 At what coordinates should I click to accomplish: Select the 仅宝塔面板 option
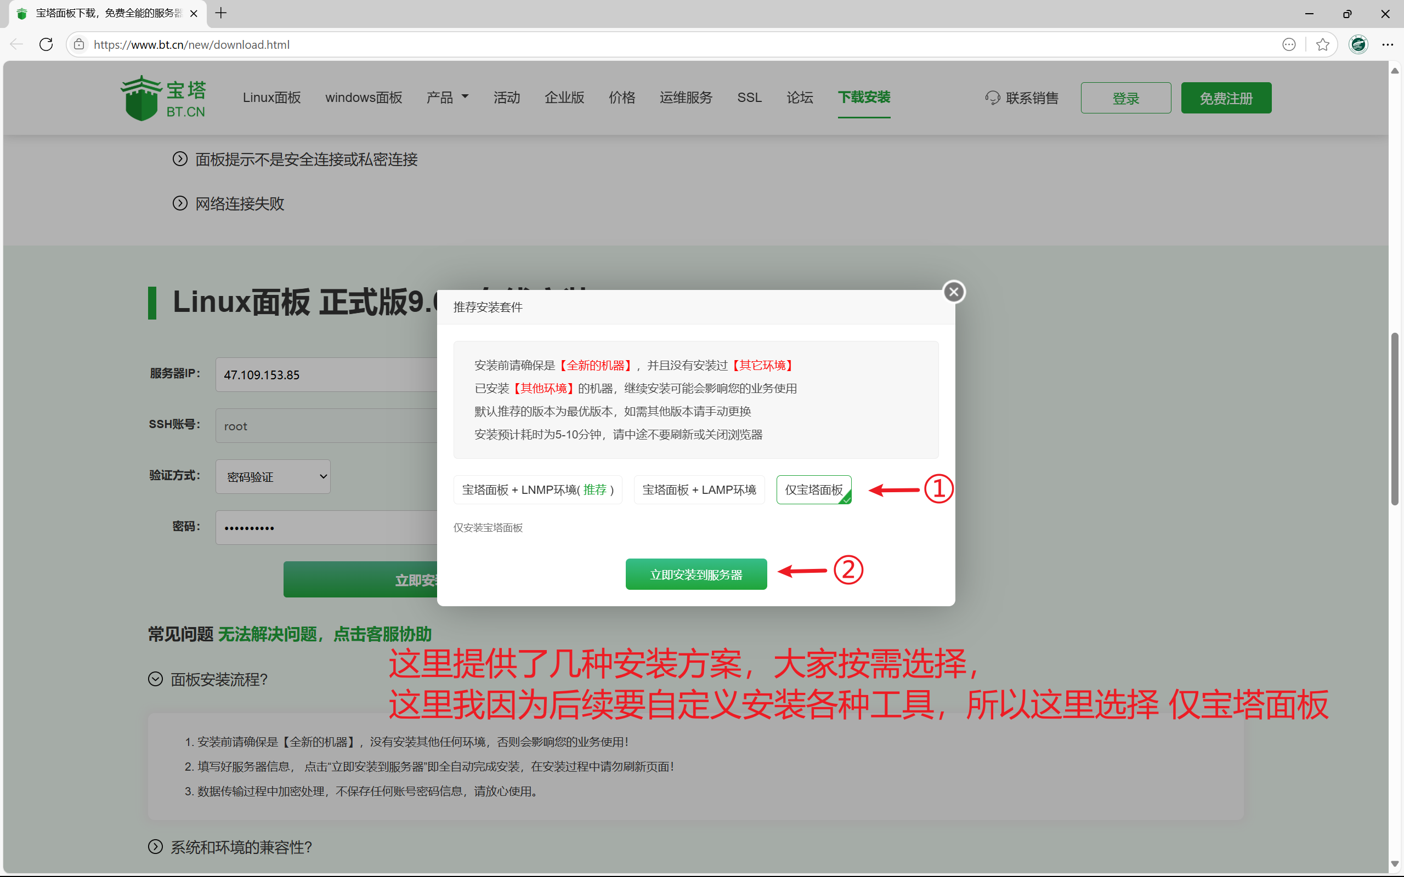point(813,489)
